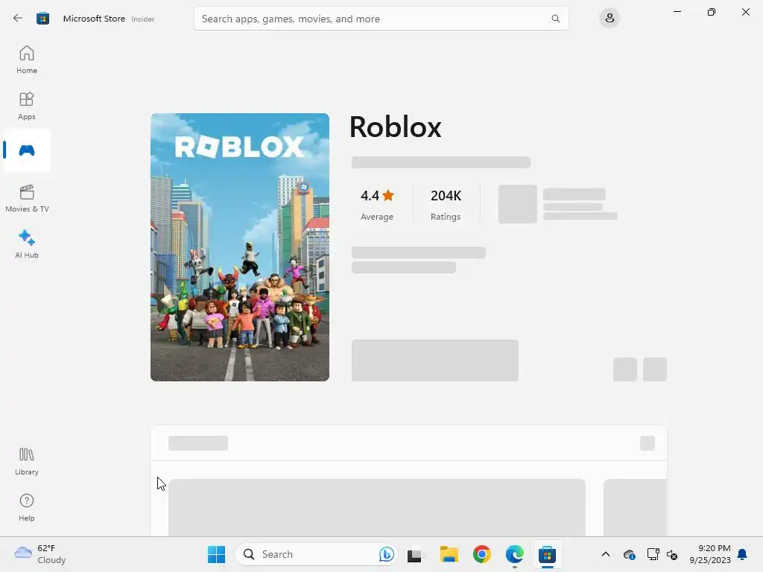Minimize the Microsoft Store window
This screenshot has width=763, height=572.
click(x=677, y=12)
